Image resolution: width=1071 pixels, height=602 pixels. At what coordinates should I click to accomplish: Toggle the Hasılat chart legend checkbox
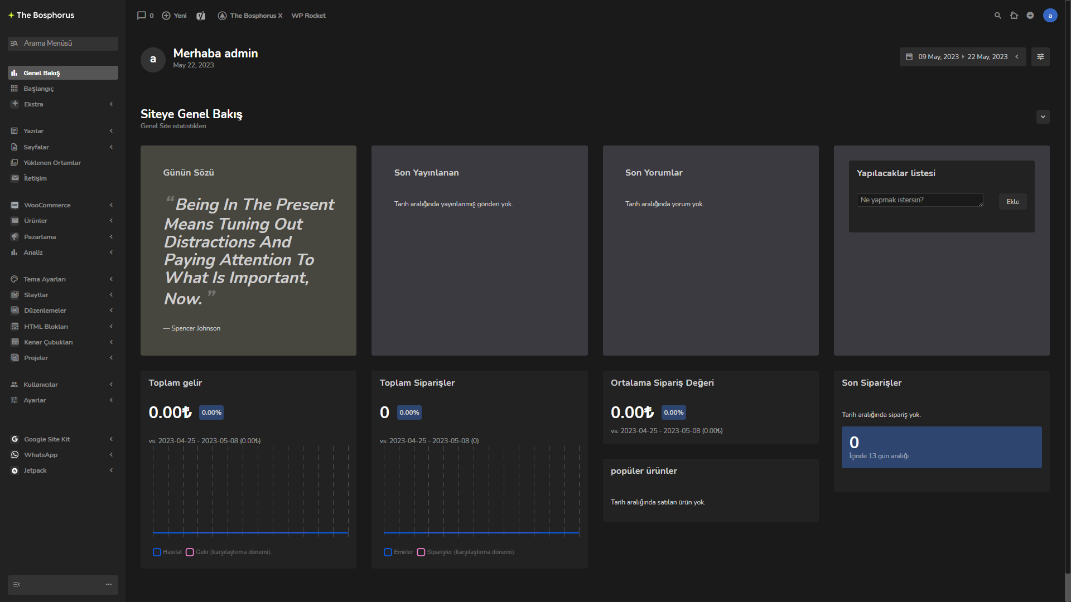pos(157,552)
